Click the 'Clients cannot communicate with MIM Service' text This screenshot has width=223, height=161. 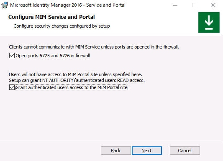[x=54, y=47]
